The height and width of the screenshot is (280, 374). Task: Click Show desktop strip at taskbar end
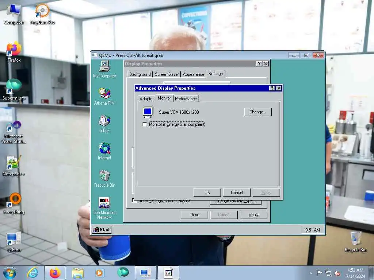371,273
